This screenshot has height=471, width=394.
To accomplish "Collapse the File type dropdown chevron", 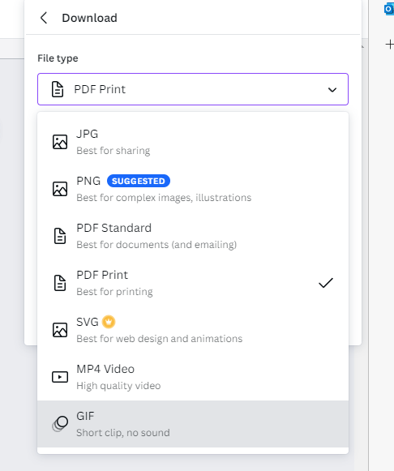I will coord(332,89).
